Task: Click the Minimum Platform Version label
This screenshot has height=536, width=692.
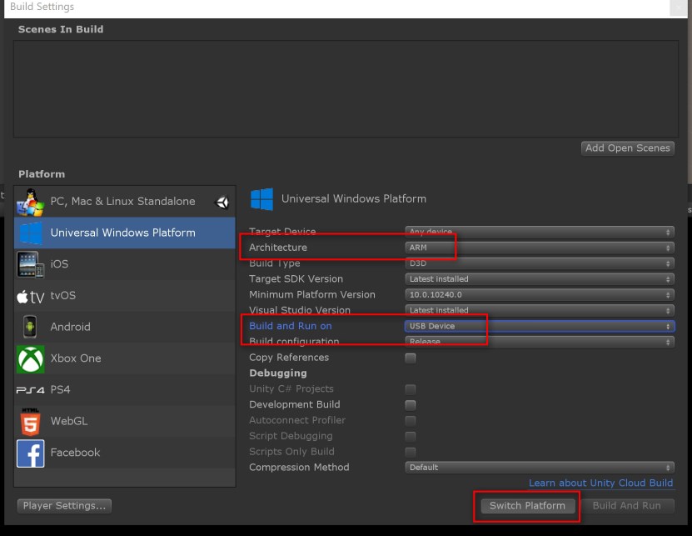Action: coord(312,295)
